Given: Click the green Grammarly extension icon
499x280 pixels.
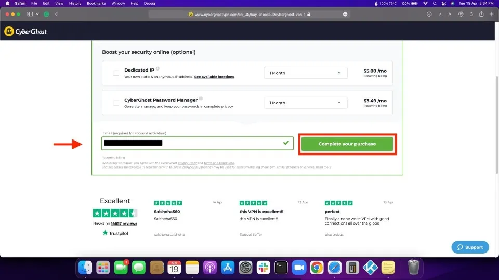Looking at the screenshot, I should [x=46, y=14].
